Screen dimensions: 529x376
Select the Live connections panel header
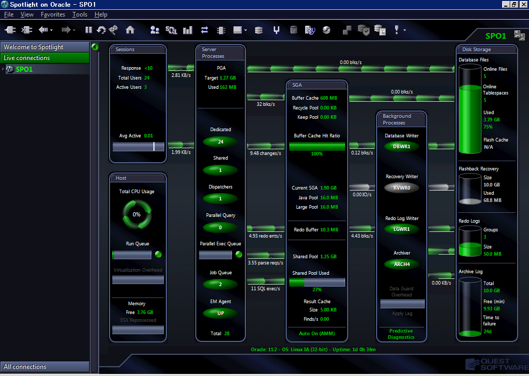tap(45, 58)
